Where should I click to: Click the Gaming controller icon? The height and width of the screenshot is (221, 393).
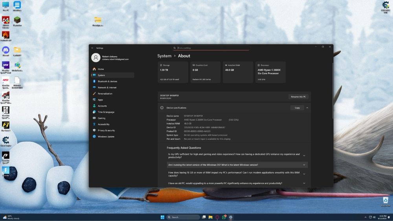(94, 118)
